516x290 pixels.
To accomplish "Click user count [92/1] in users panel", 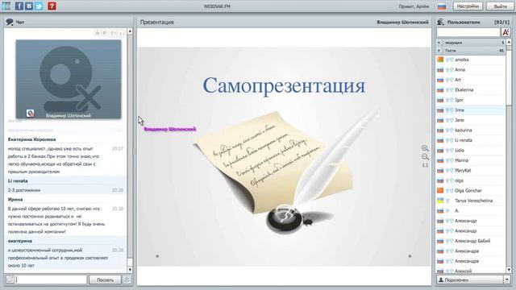I will click(501, 22).
